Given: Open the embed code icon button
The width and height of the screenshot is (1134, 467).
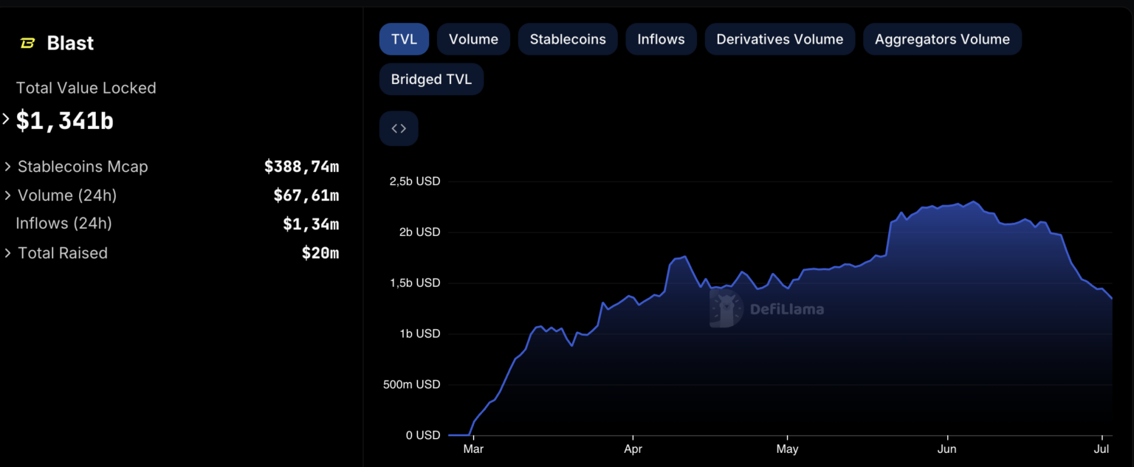Looking at the screenshot, I should tap(399, 128).
